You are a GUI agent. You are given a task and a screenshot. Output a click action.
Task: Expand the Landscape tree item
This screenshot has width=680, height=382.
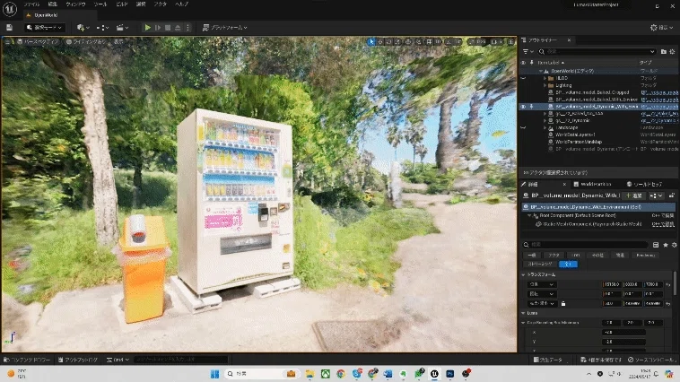[545, 128]
